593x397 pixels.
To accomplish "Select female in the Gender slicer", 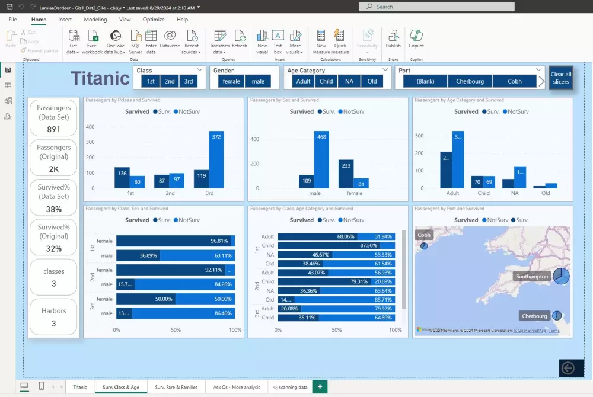I will click(232, 81).
